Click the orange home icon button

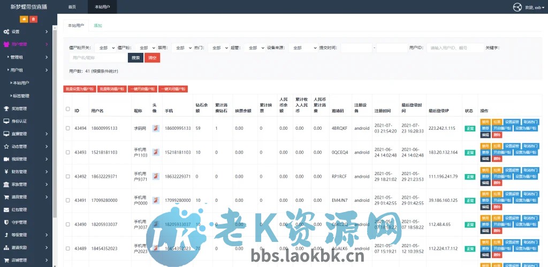24,20
